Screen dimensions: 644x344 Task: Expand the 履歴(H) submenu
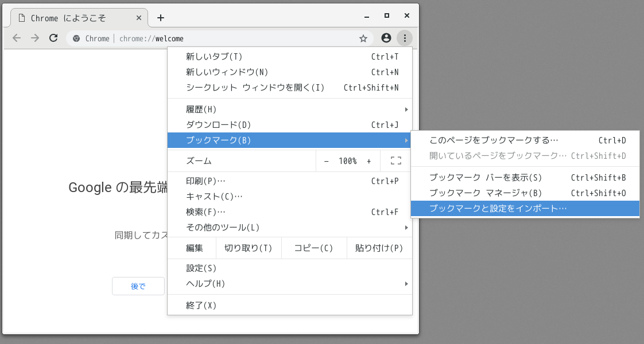click(x=290, y=110)
